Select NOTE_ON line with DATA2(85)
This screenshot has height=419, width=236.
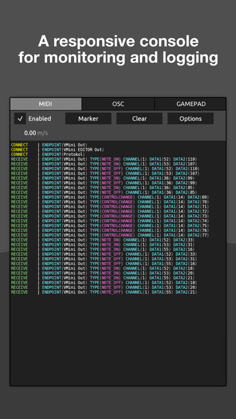(103, 188)
